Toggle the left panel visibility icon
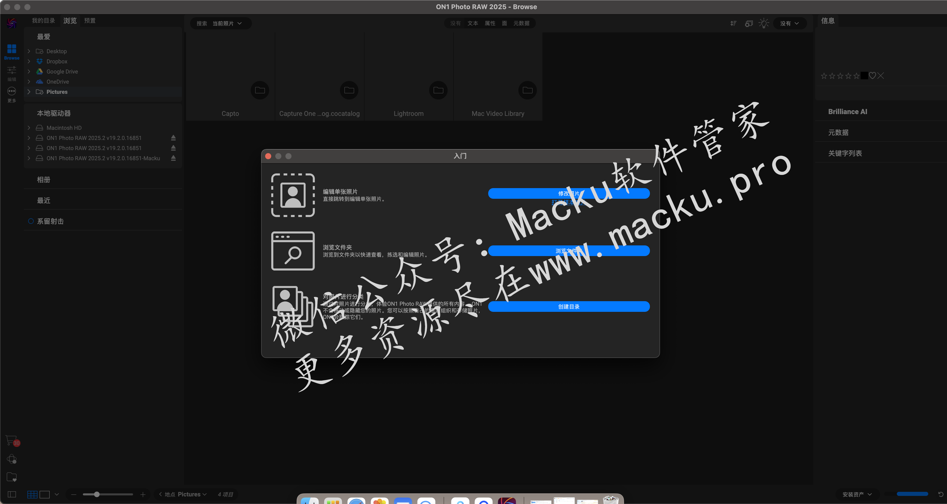Screen dimensions: 947x504 tap(12, 494)
